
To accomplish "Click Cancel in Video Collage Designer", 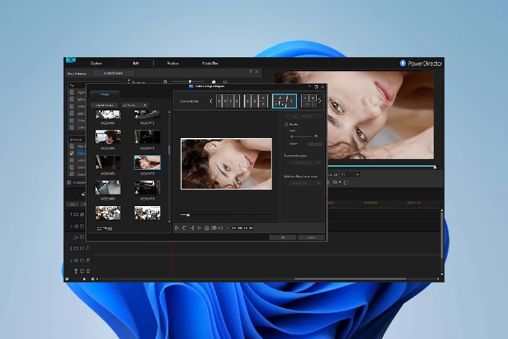I will pos(311,237).
